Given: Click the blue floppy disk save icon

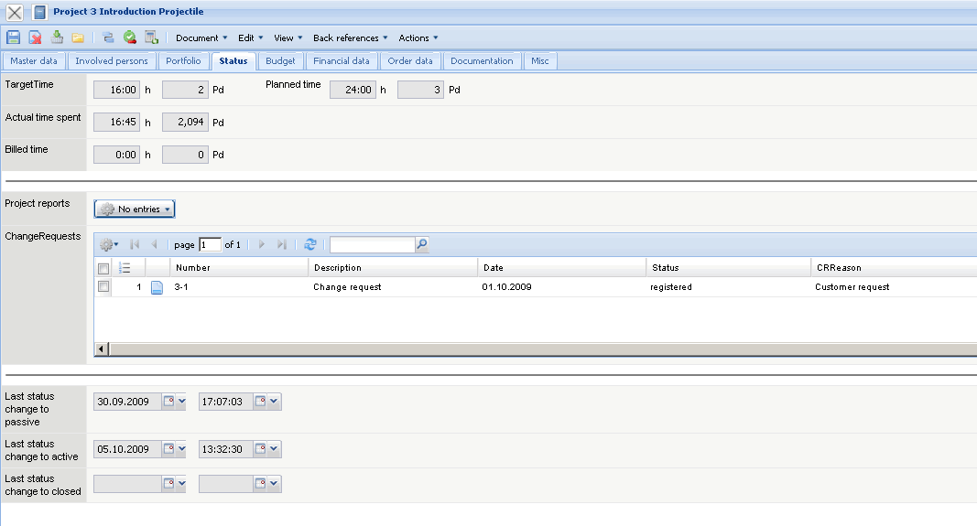Looking at the screenshot, I should (14, 38).
